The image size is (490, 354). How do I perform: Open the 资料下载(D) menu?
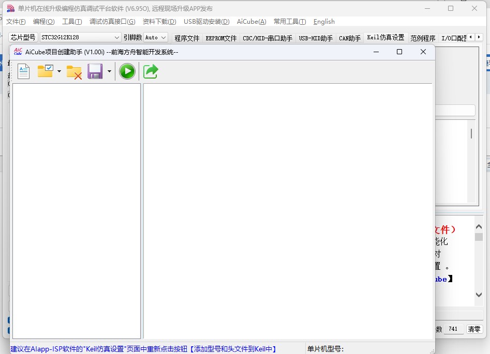point(159,22)
